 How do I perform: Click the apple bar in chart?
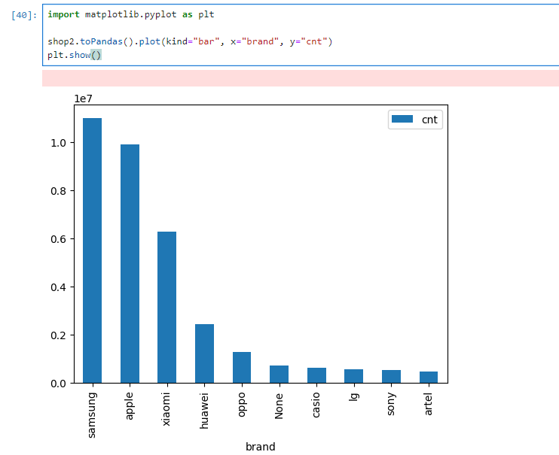point(130,264)
